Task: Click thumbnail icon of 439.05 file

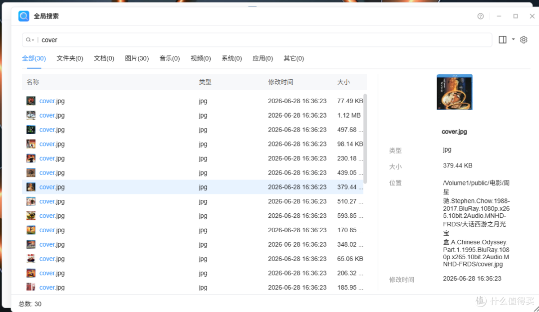Action: click(x=31, y=172)
